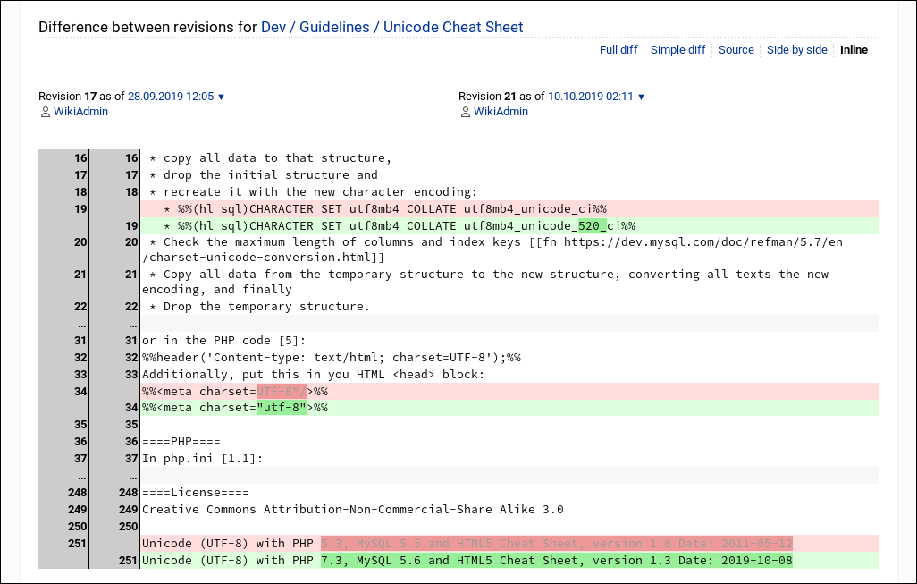This screenshot has height=584, width=917.
Task: Click line number 251 in the gutter
Action: (77, 543)
